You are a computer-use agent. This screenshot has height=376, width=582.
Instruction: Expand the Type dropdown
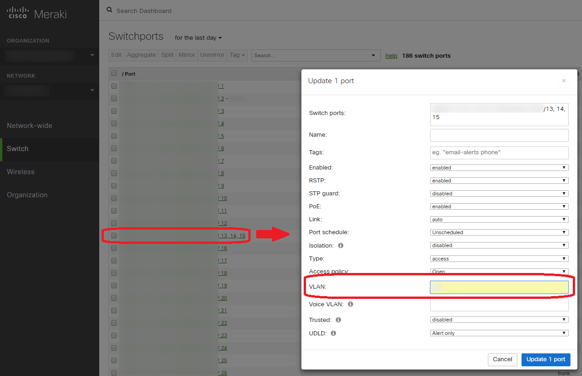click(499, 259)
